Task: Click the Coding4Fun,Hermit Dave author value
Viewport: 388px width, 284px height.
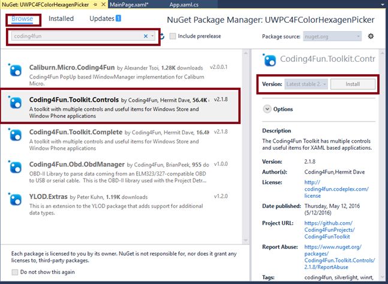Action: [x=335, y=172]
